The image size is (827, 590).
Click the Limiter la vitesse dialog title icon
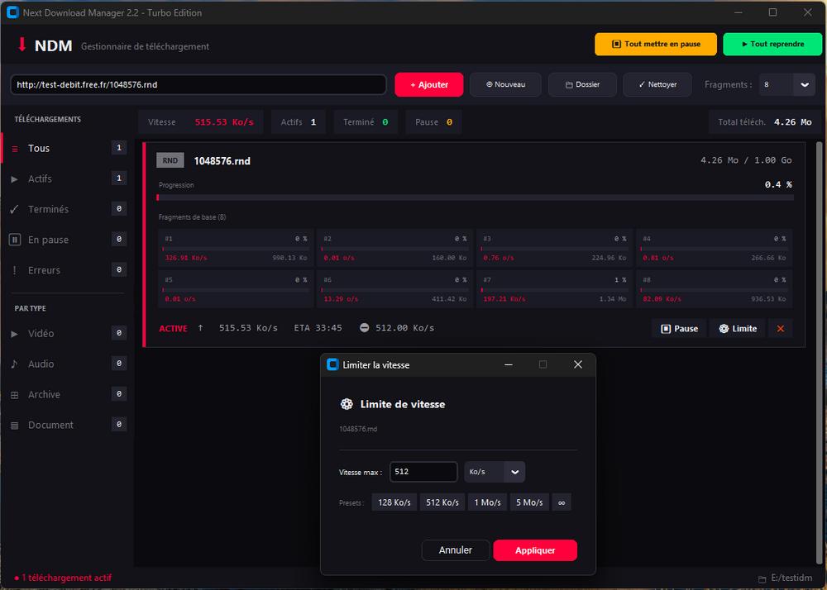coord(332,364)
